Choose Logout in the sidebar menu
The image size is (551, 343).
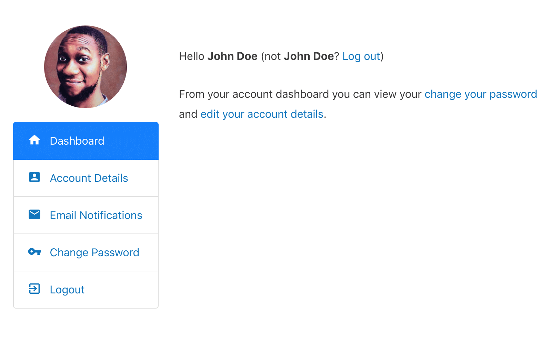86,290
